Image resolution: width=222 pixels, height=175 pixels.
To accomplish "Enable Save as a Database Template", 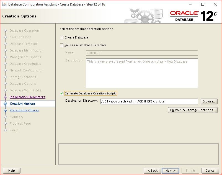I will pos(61,45).
